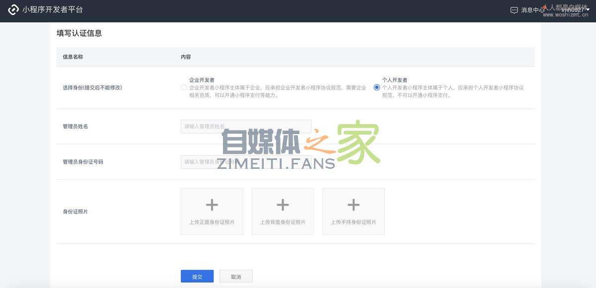Enable the currently unselected 企业开发者 option
This screenshot has width=596, height=288.
point(183,87)
